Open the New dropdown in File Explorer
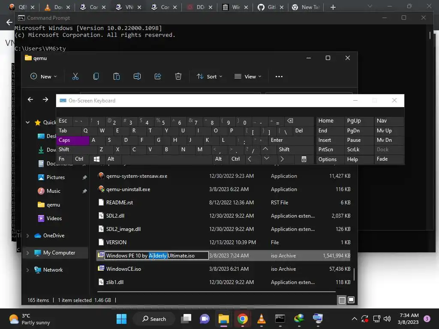Screen dimensions: 439x329 (x=43, y=76)
